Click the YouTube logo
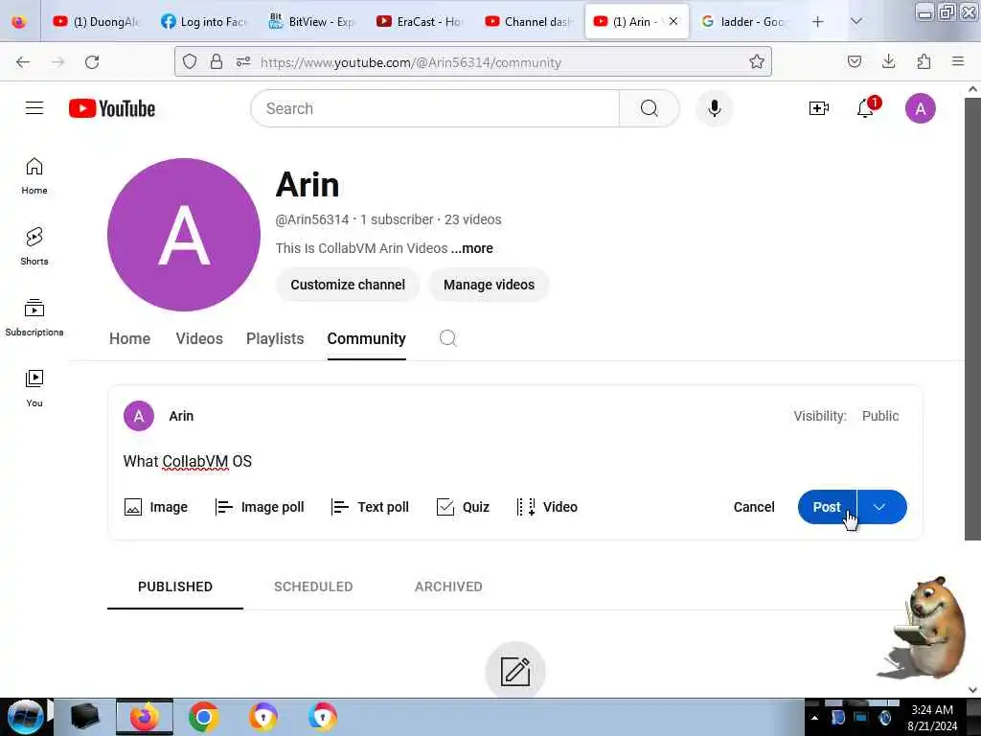Image resolution: width=981 pixels, height=736 pixels. click(112, 108)
